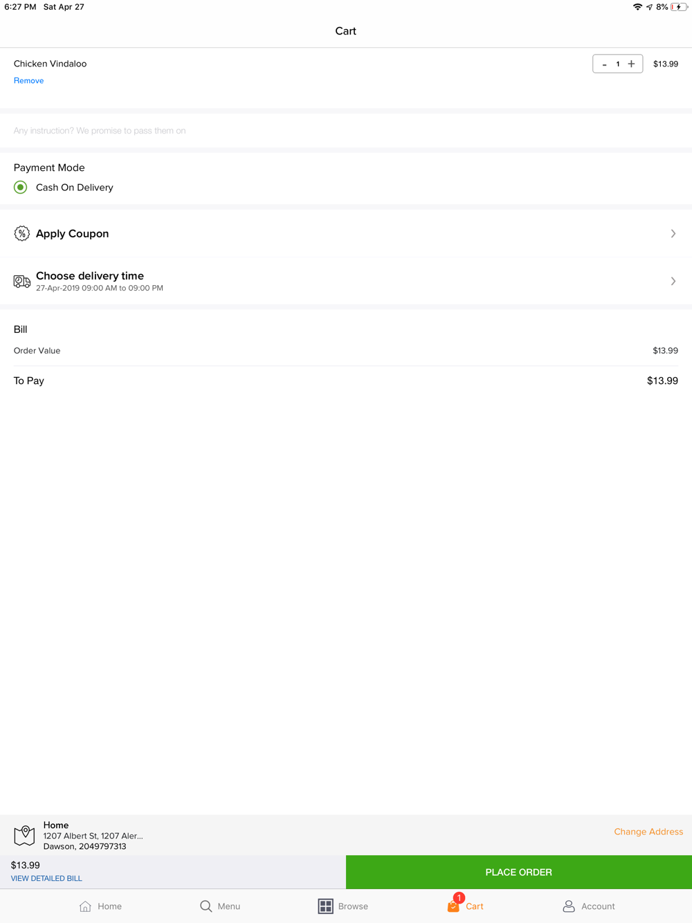Tap the coupon percent badge icon
Screen dimensions: 692x923
(x=21, y=233)
